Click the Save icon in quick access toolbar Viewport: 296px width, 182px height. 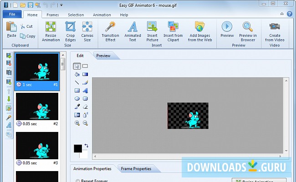pos(30,5)
